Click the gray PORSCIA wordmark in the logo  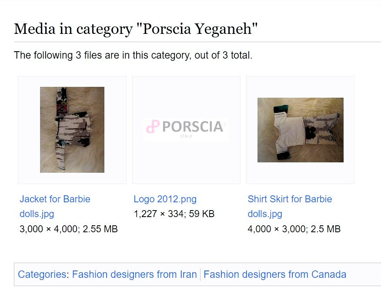click(193, 127)
